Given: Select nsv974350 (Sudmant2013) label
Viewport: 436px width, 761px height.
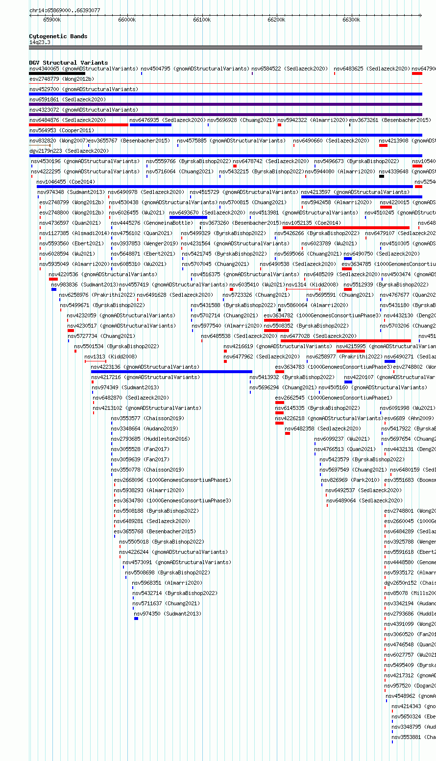Looking at the screenshot, I should point(168,614).
